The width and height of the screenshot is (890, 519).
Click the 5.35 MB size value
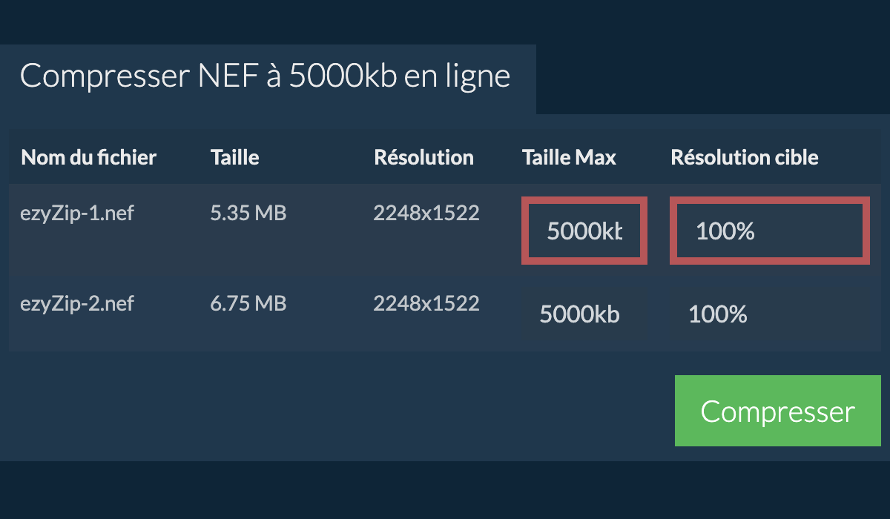click(x=248, y=214)
